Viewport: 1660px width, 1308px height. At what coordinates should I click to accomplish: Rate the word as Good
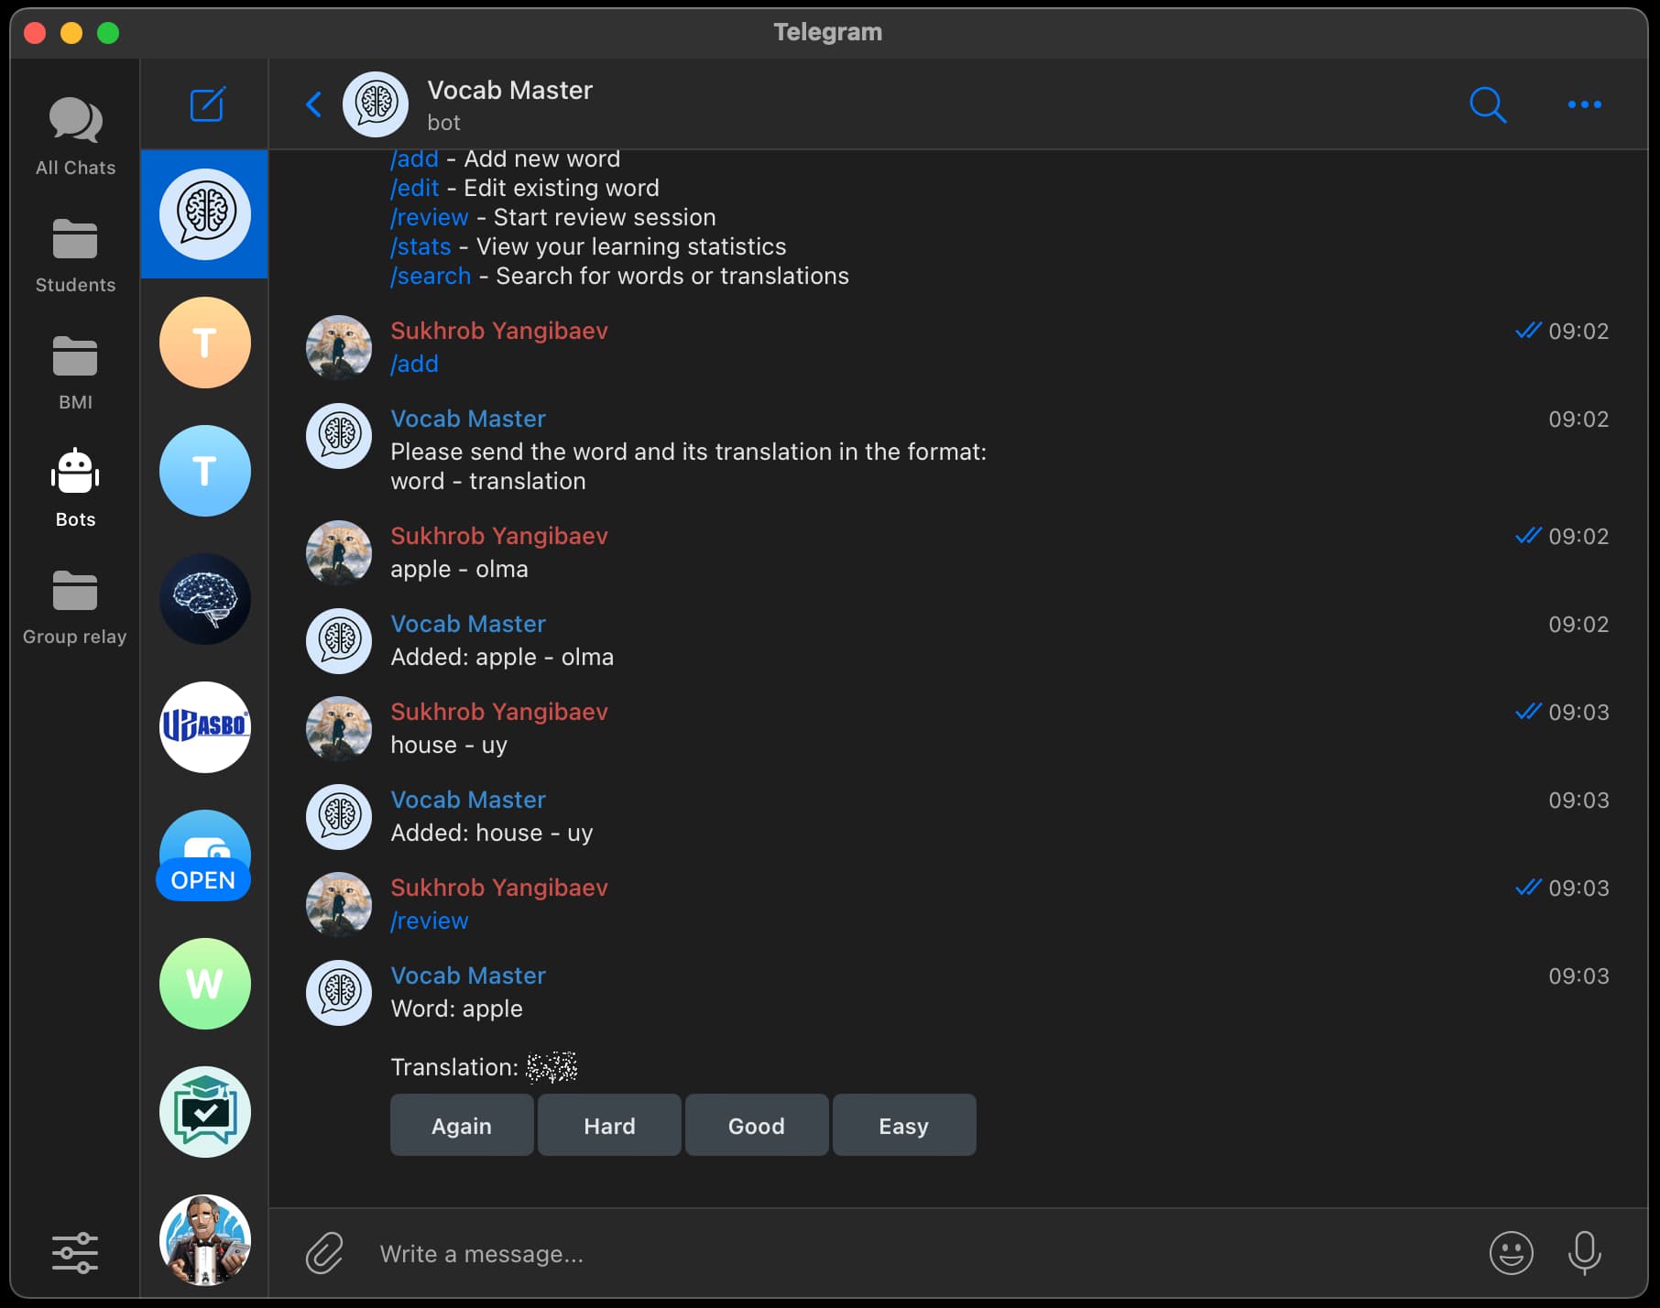[757, 1125]
